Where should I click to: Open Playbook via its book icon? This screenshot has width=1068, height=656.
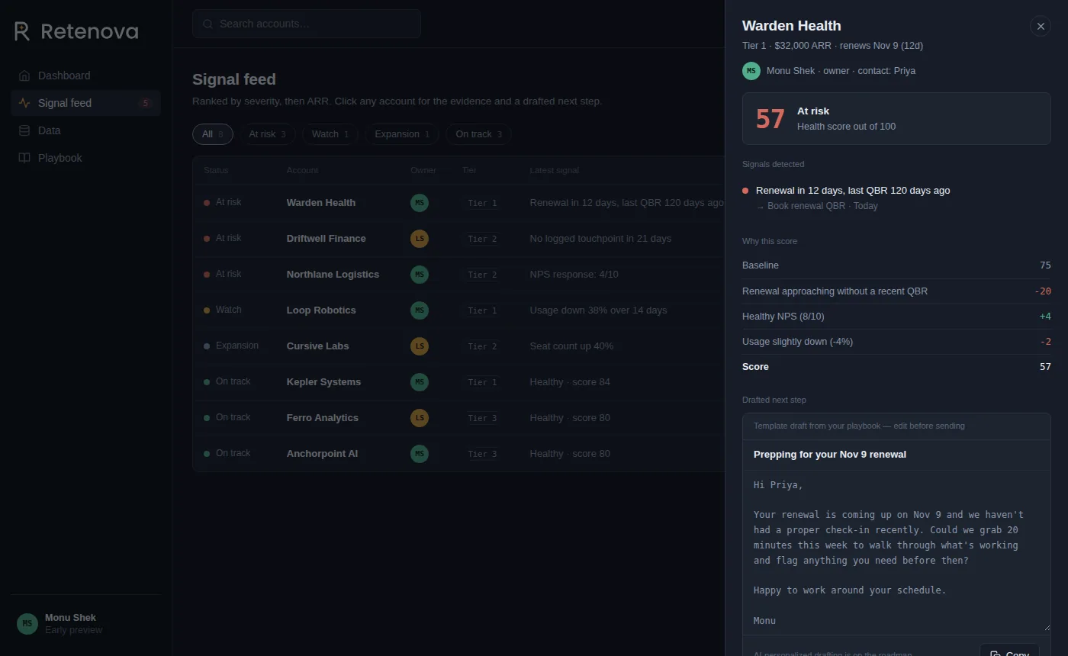(x=24, y=158)
